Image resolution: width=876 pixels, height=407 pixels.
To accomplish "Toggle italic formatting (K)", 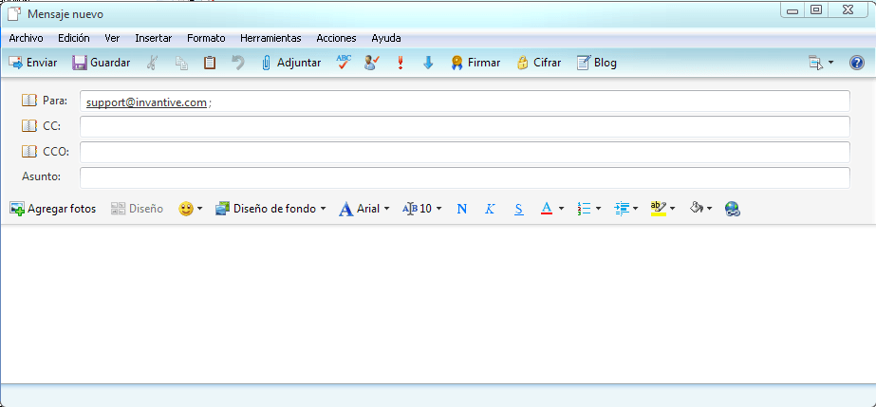I will click(x=490, y=209).
